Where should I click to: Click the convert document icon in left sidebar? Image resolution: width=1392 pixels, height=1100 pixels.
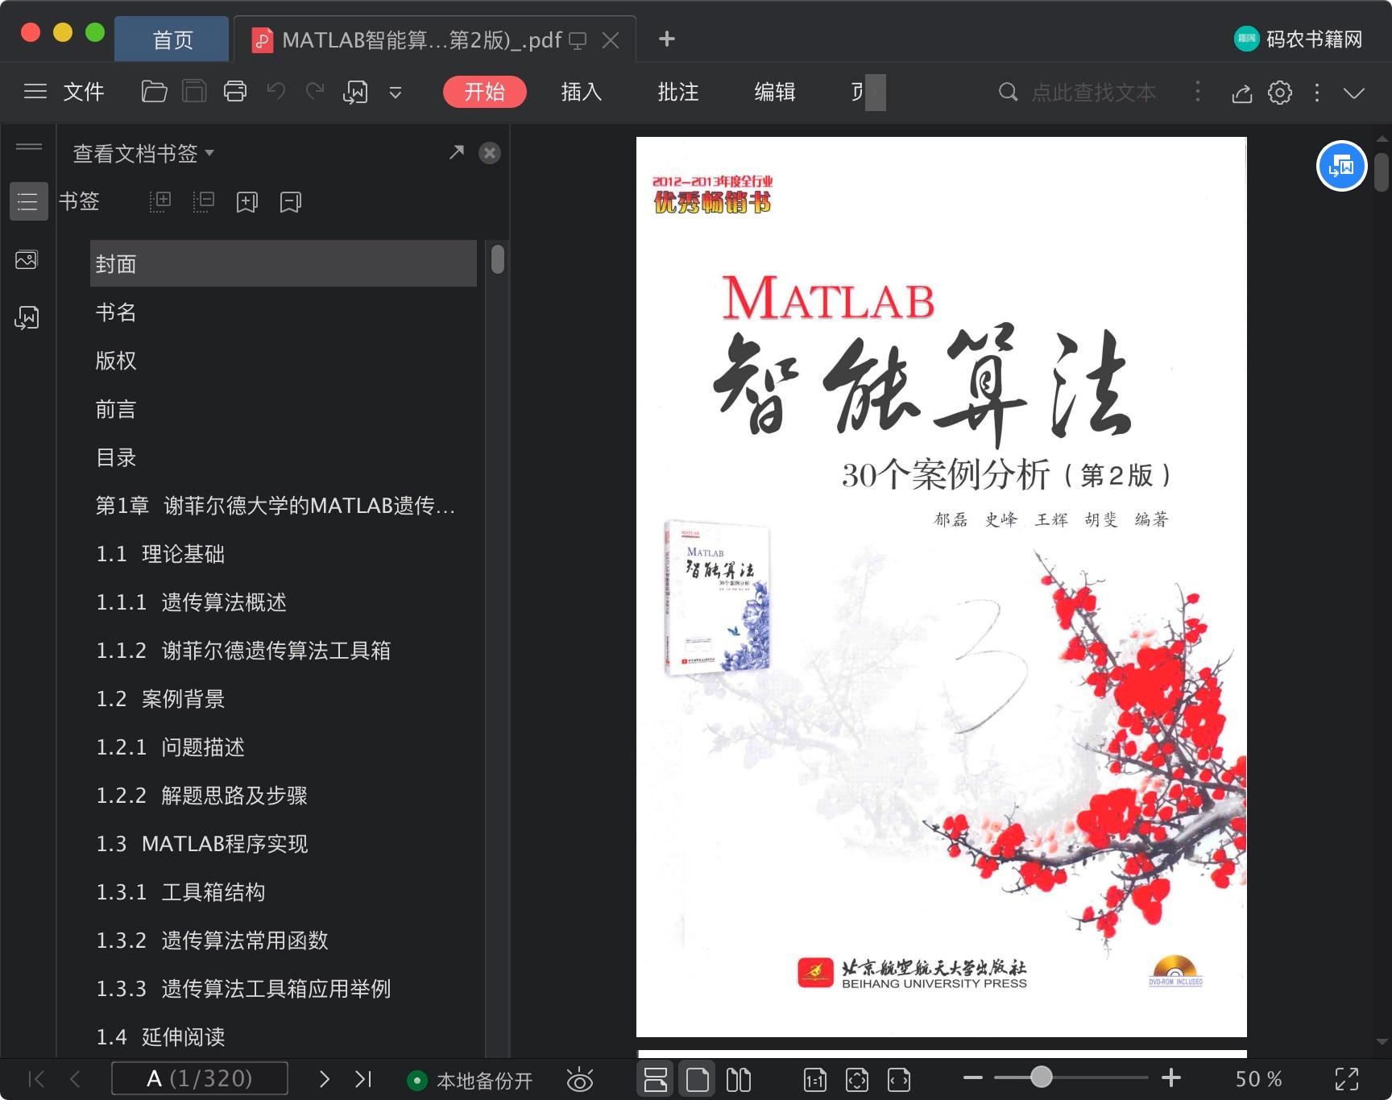pos(27,318)
